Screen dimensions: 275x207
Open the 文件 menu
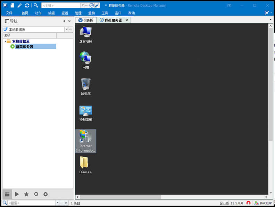pos(9,13)
